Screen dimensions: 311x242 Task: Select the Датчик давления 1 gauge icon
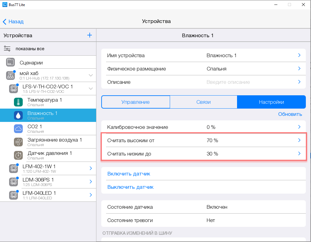(18, 155)
